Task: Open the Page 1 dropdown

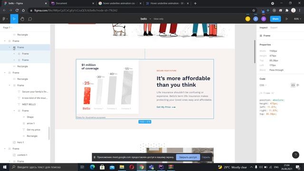Action: [8, 28]
